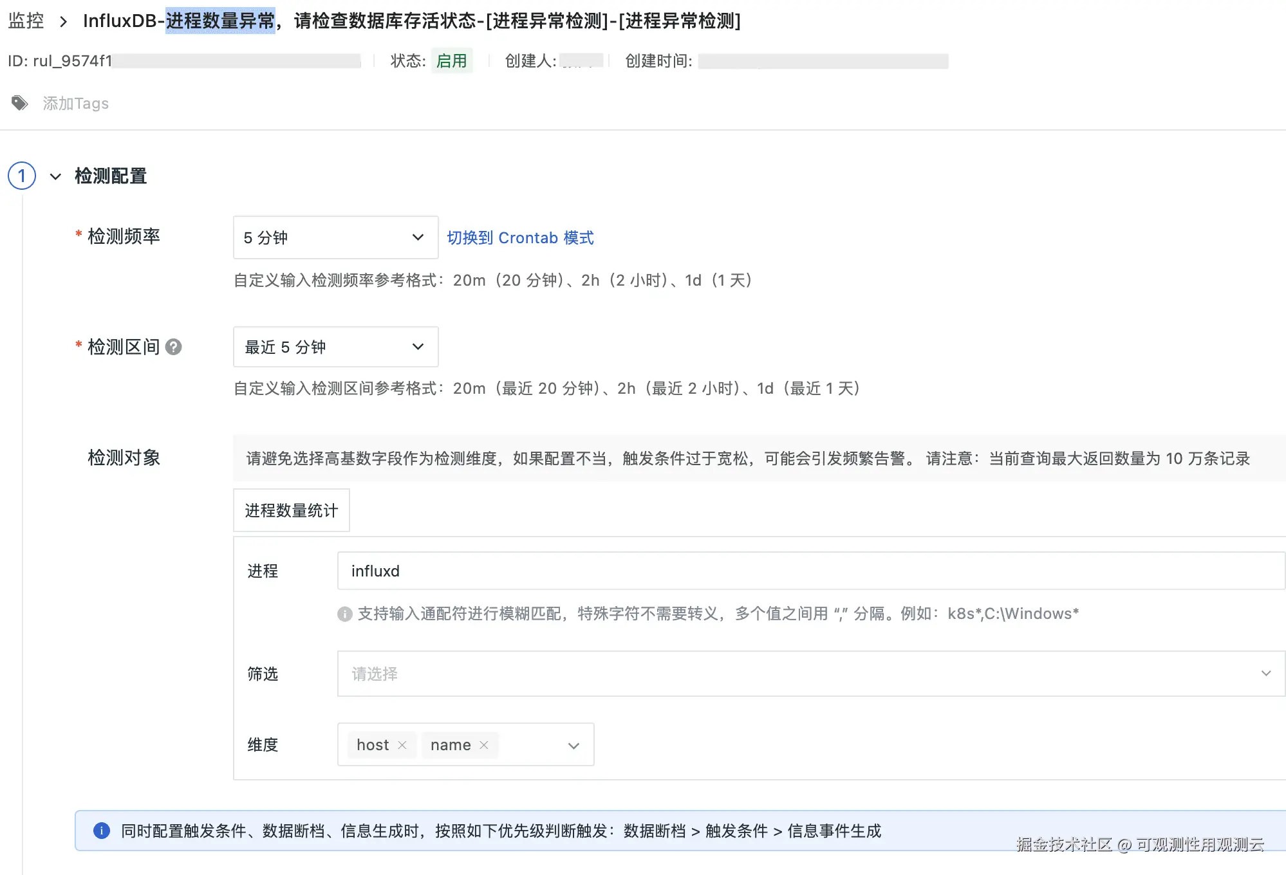Go to 监控 breadcrumb
Image resolution: width=1286 pixels, height=875 pixels.
click(x=26, y=21)
